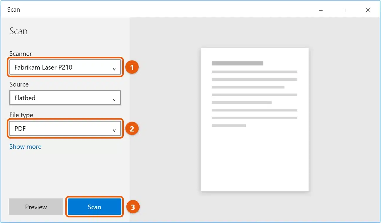Start scanning with the blue Scan button

94,207
